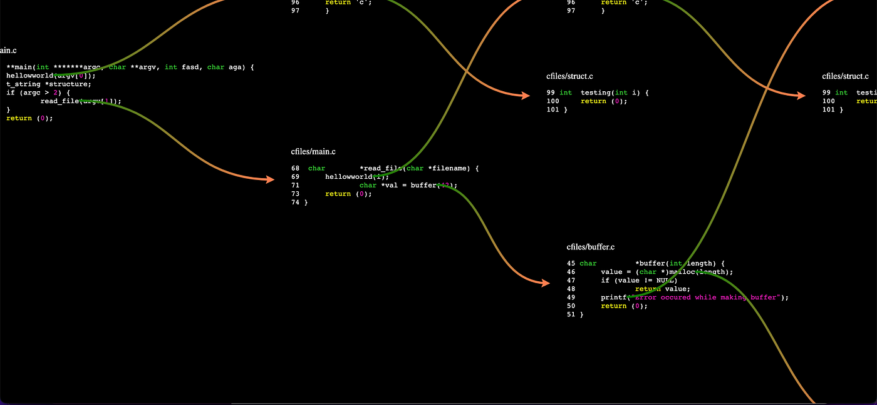Click line 101 closing brace below testing(int i)
Screen dimensions: 877x405
pos(556,109)
